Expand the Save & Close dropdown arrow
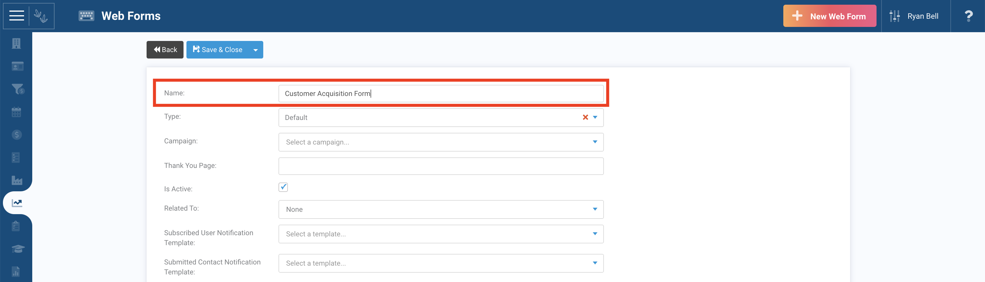Image resolution: width=985 pixels, height=282 pixels. coord(255,50)
